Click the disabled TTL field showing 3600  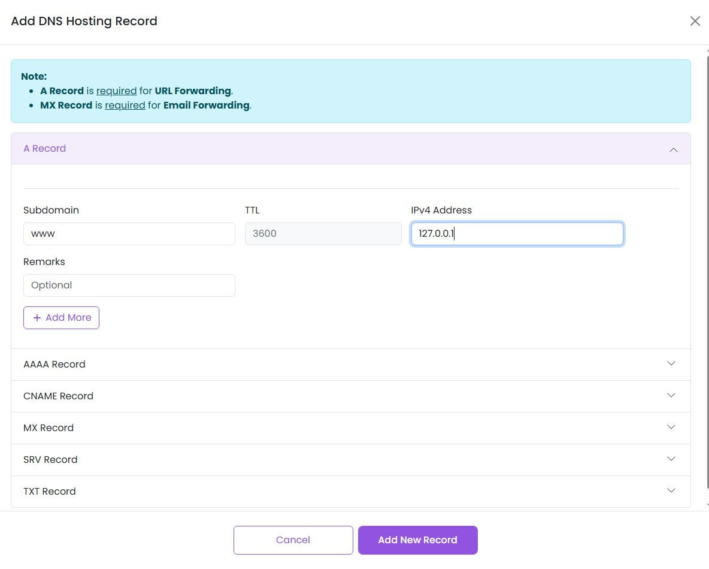pyautogui.click(x=323, y=234)
